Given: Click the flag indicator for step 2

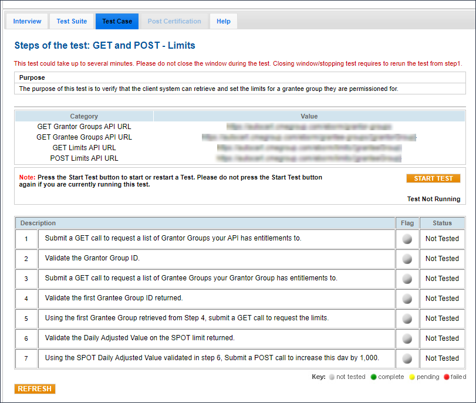Looking at the screenshot, I should click(x=407, y=259).
